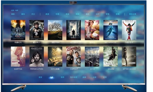
Task: Select the Salem movie poster
Action: point(111,57)
